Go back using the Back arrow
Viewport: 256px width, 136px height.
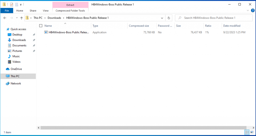[5, 18]
